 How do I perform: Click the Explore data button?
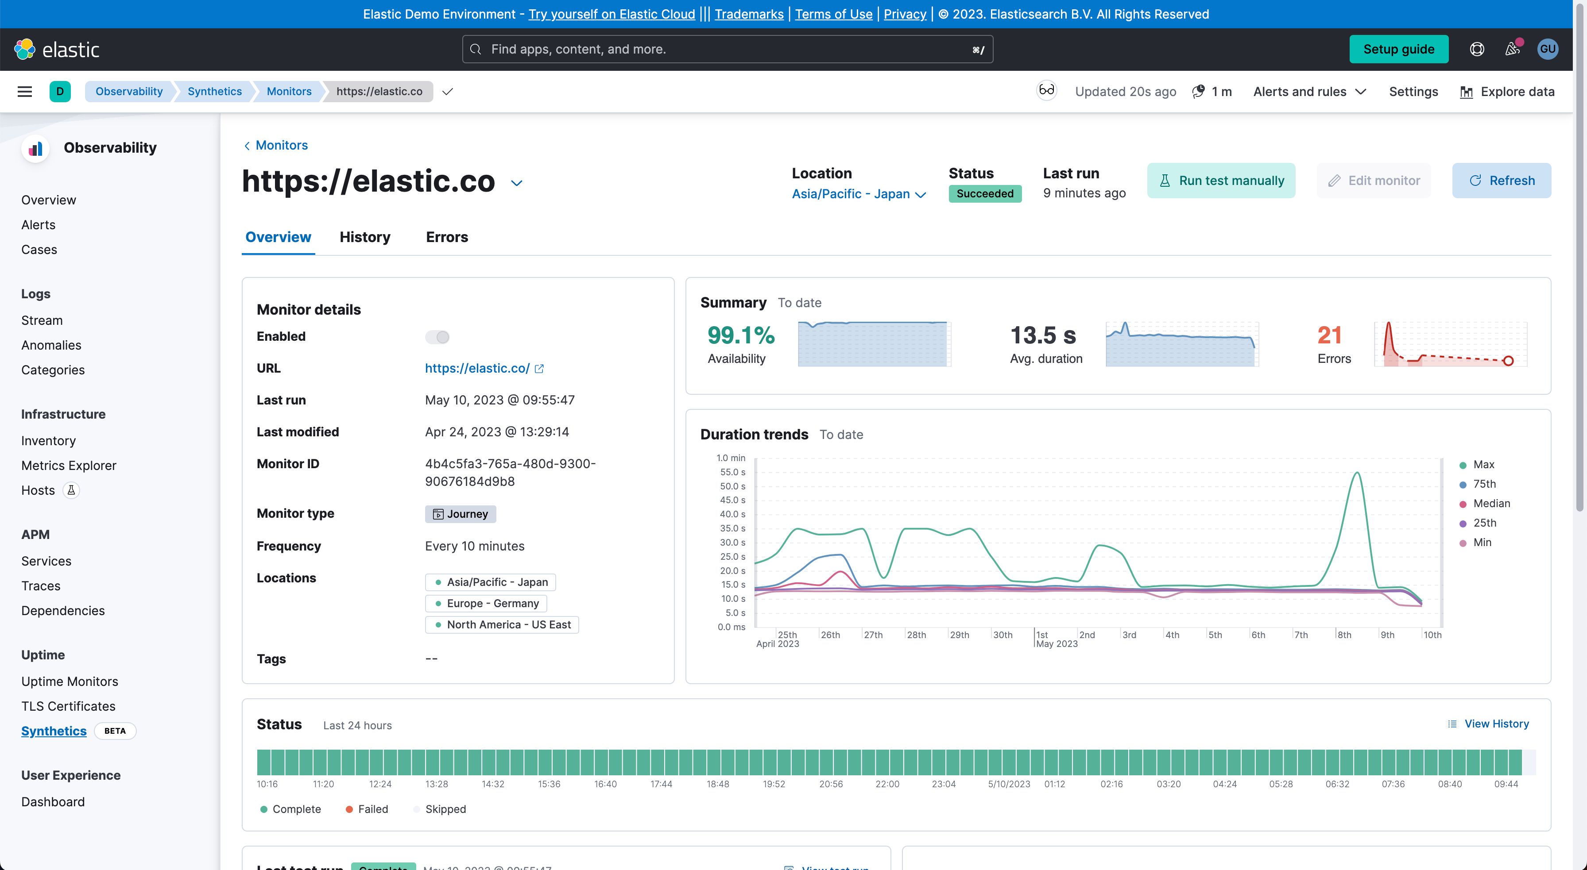[x=1507, y=92]
